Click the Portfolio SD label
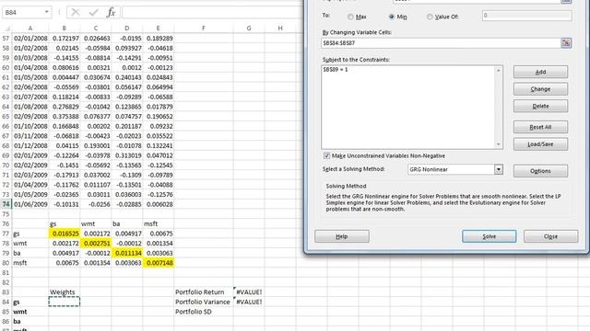The width and height of the screenshot is (590, 331). 194,312
